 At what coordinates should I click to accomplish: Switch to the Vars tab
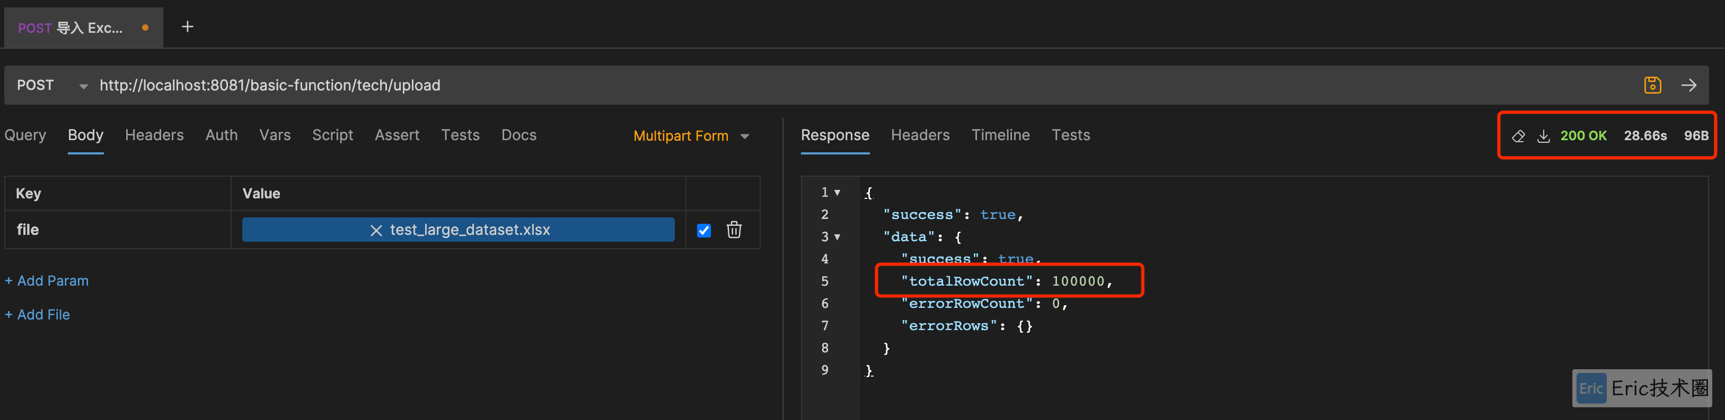275,135
